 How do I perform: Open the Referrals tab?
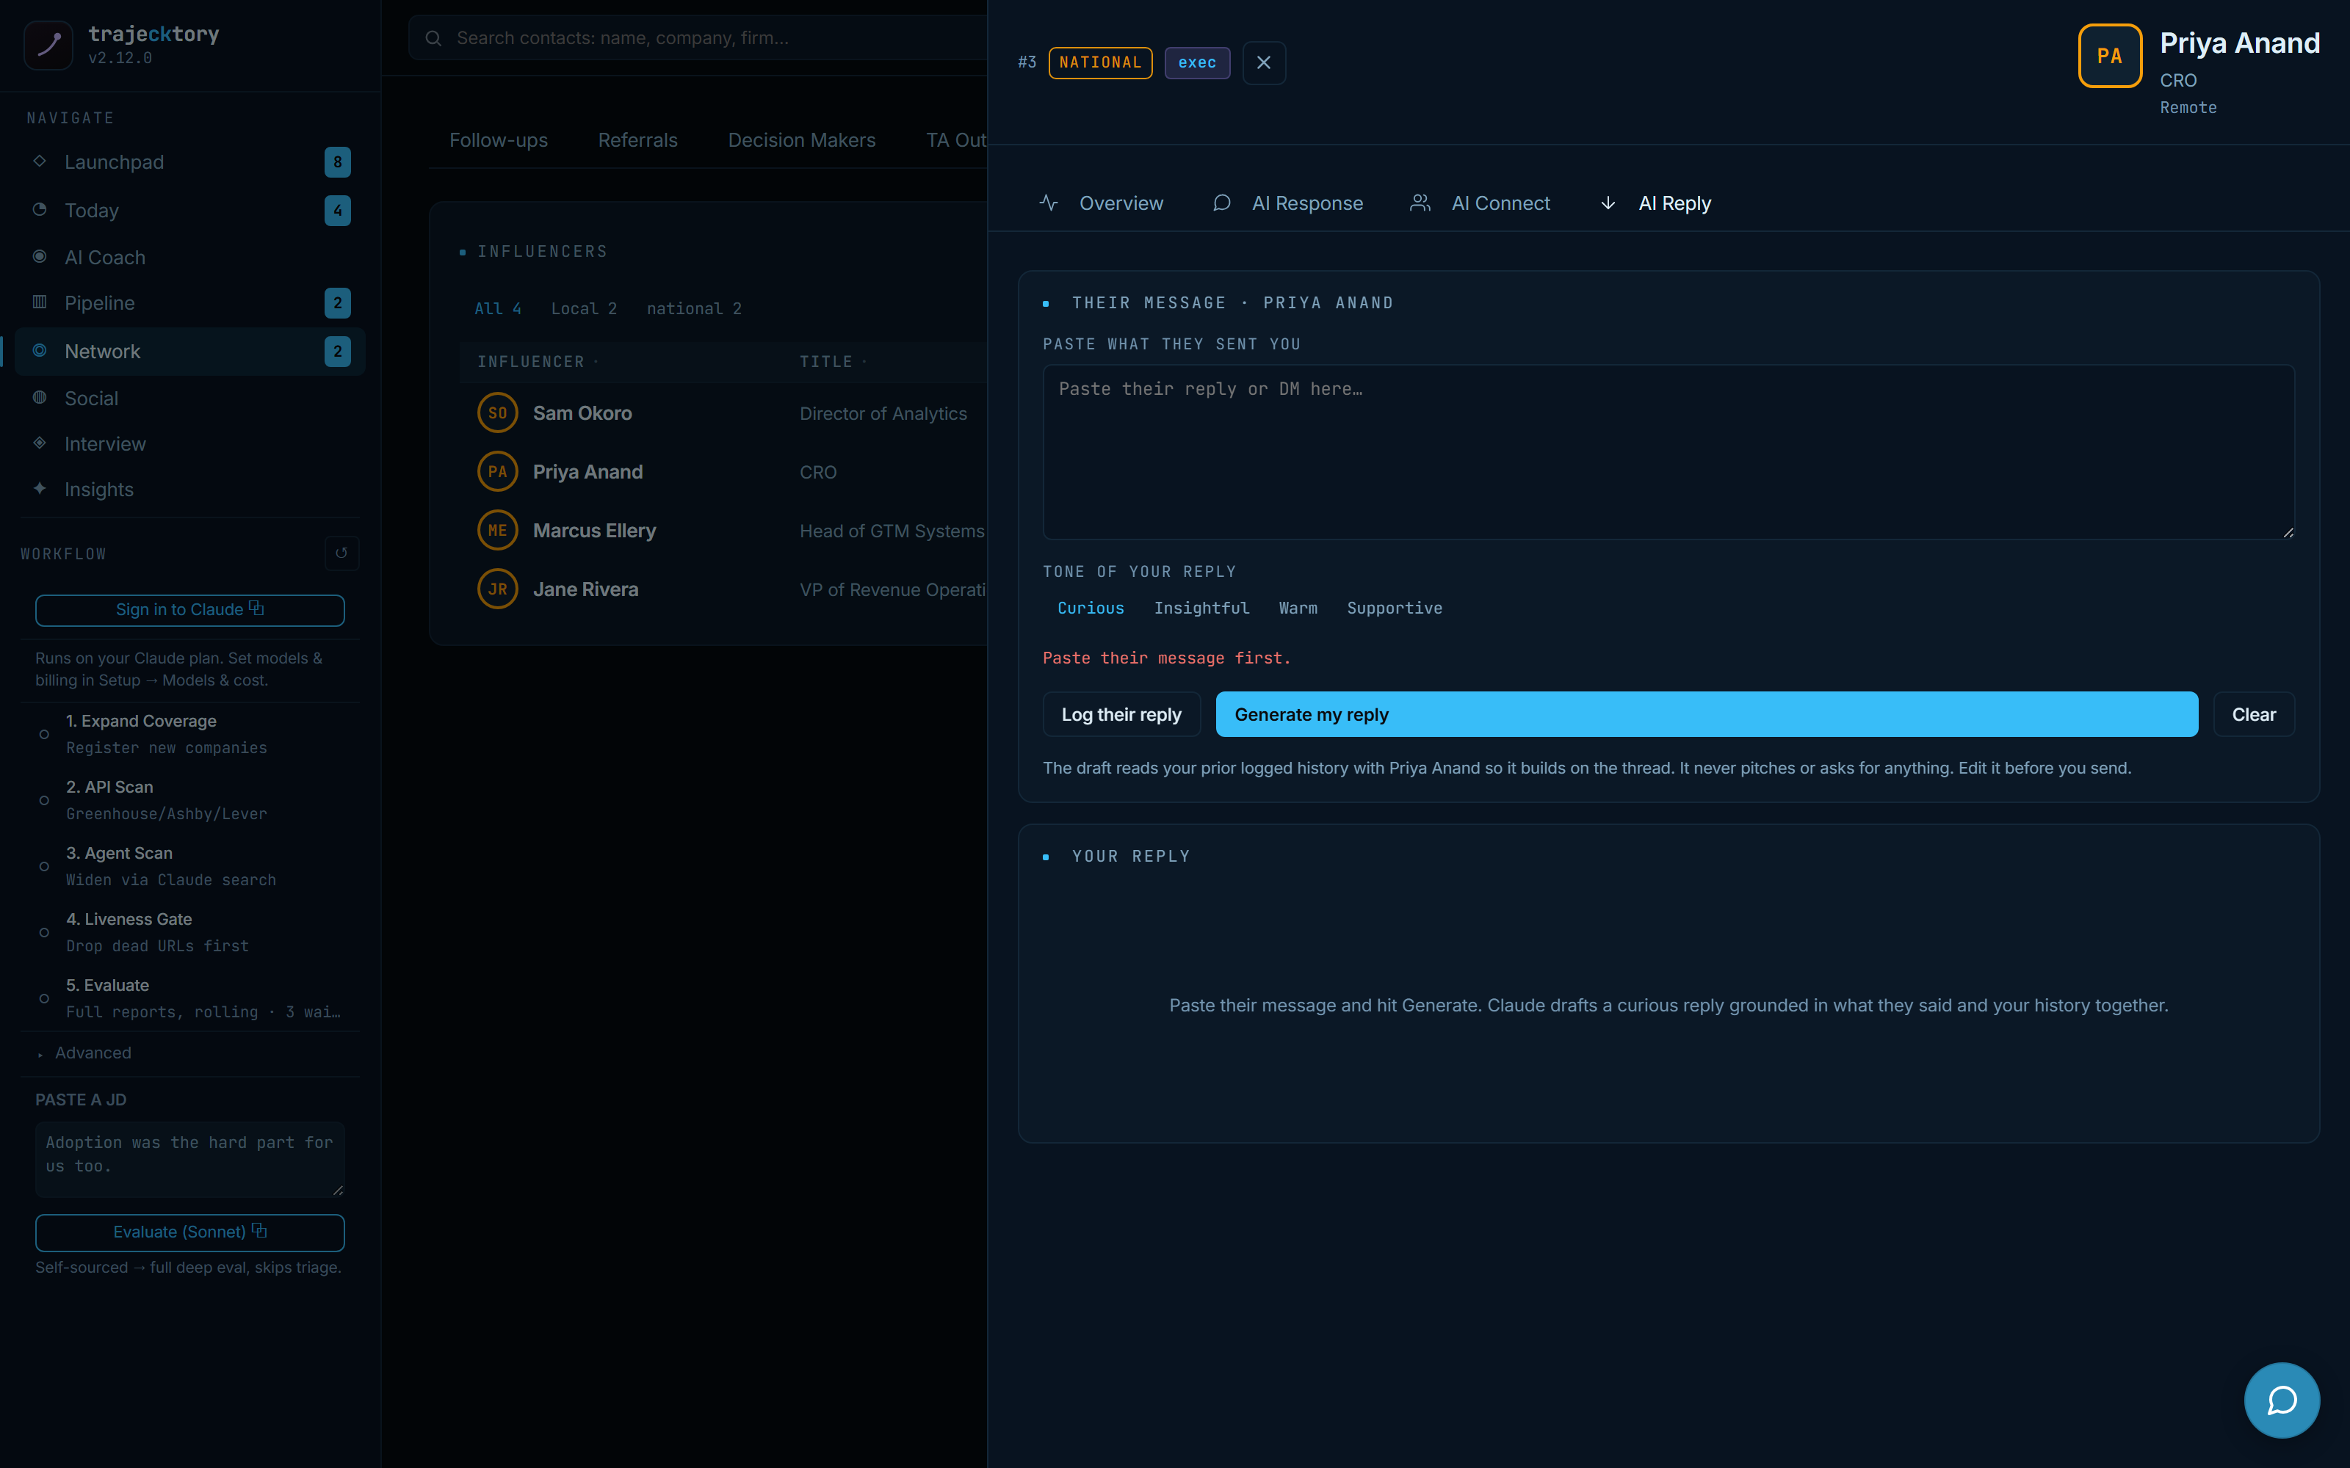coord(638,139)
